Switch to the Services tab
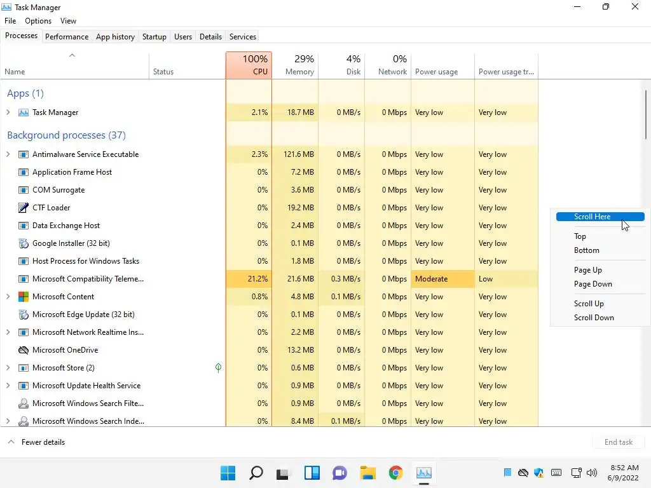651x488 pixels. coord(243,36)
